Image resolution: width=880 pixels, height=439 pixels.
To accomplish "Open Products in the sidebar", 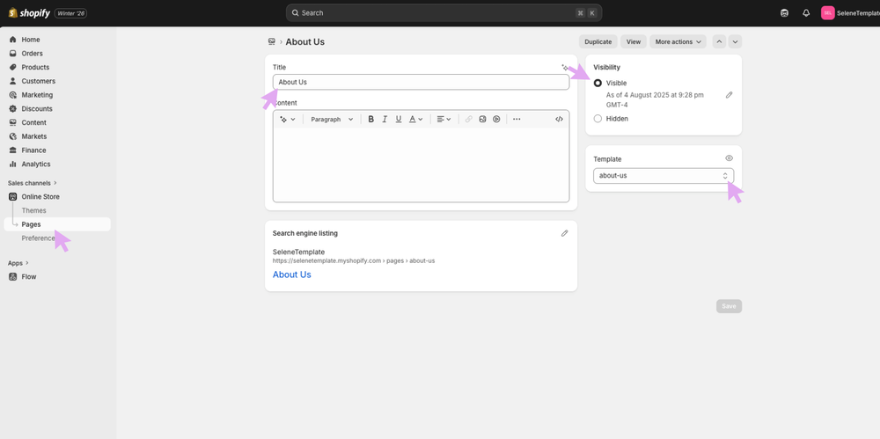I will [35, 67].
